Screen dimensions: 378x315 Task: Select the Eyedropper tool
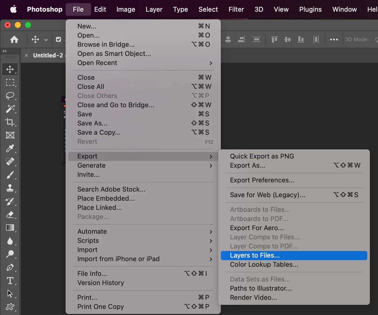(x=10, y=148)
